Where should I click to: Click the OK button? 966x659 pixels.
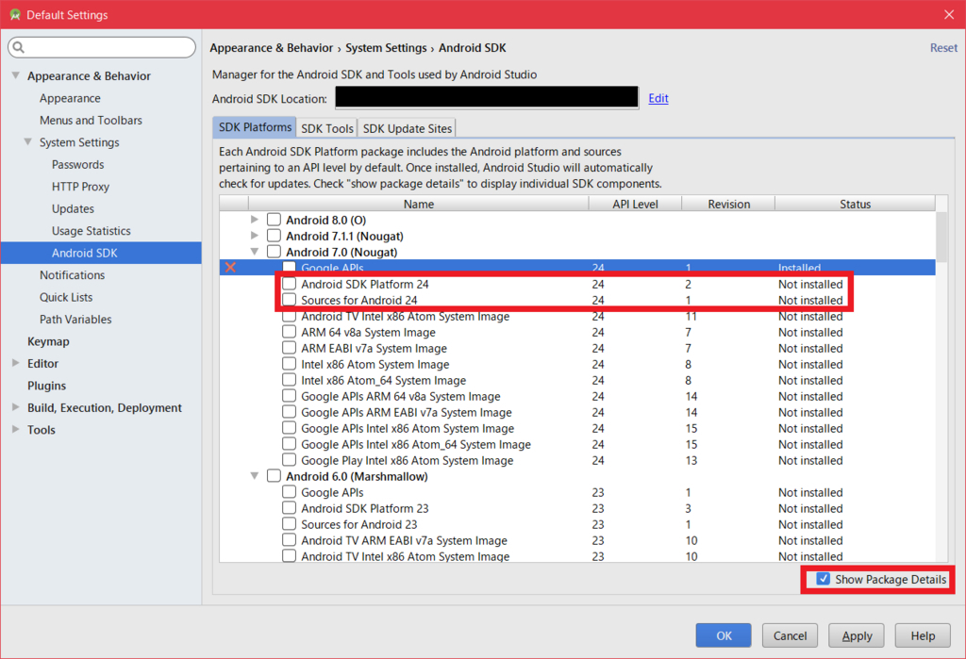tap(724, 635)
